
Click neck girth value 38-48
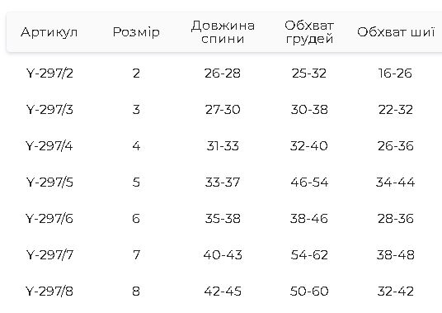point(396,255)
